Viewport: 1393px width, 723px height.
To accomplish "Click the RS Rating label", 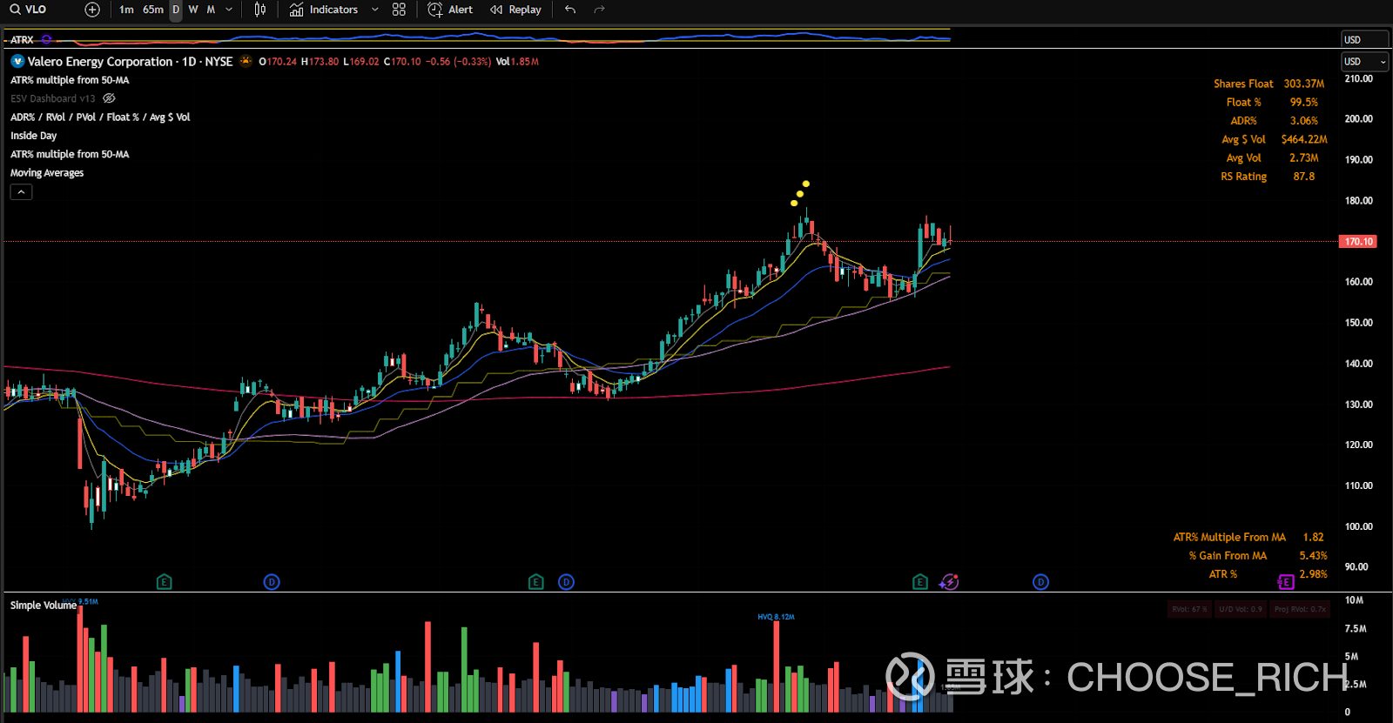I will click(1243, 177).
